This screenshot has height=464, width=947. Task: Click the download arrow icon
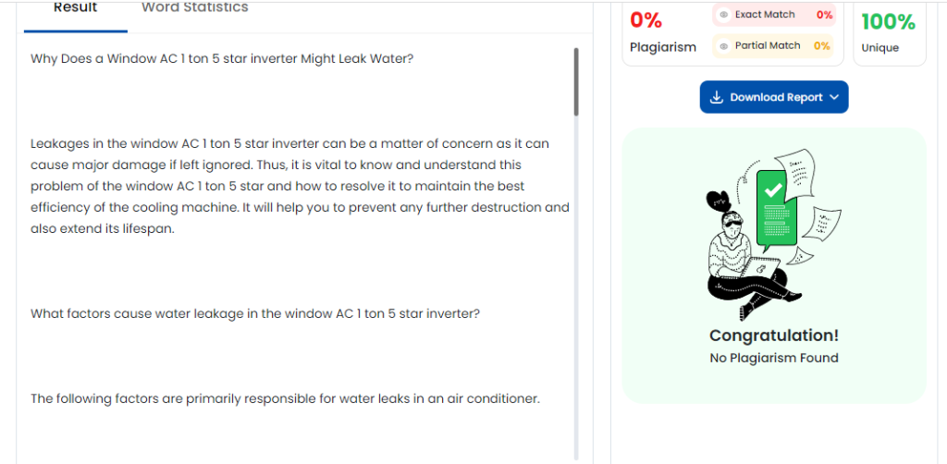point(717,97)
